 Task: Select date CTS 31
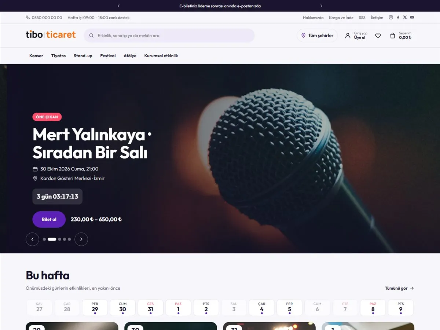[151, 308]
